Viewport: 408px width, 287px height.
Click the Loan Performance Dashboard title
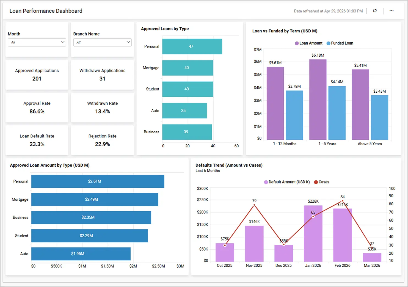pyautogui.click(x=46, y=11)
